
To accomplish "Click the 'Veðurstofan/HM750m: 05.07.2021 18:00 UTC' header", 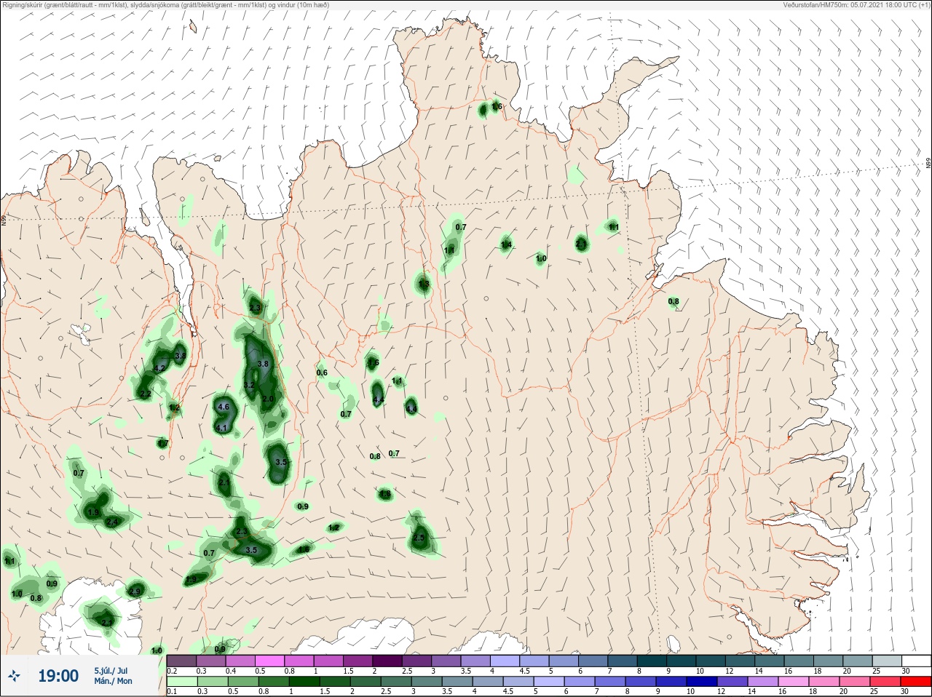I will [858, 4].
